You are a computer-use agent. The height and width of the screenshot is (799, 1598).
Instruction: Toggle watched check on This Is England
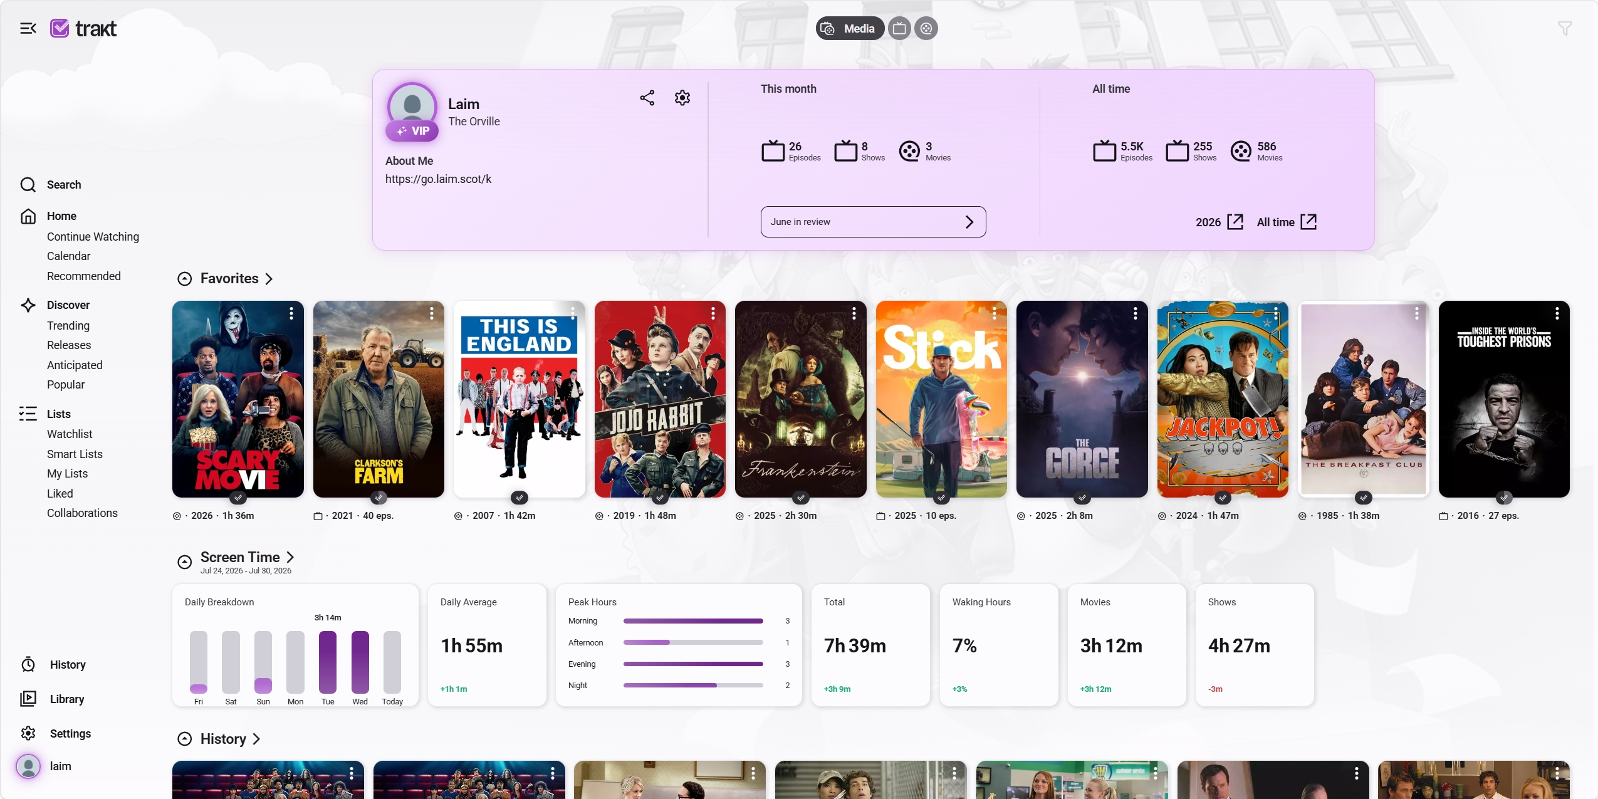519,498
